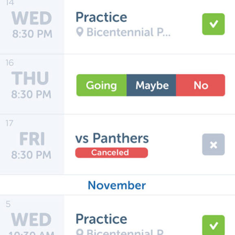Viewport: 235px width, 235px height.
Task: Open the November Practice event title
Action: [x=101, y=219]
